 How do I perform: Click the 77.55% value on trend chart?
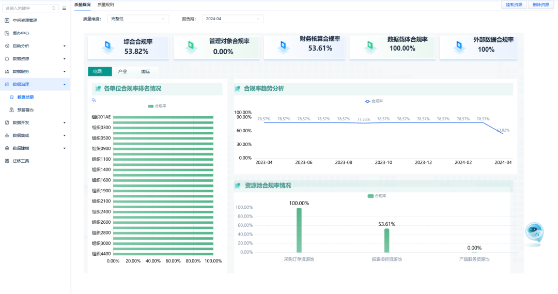pyautogui.click(x=363, y=119)
